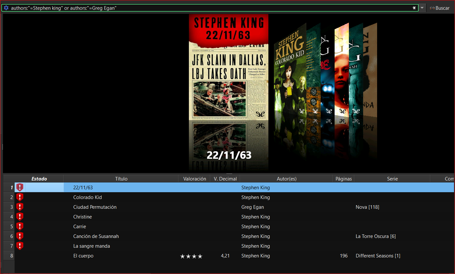Click the Greg Egan author cell

pyautogui.click(x=252, y=207)
